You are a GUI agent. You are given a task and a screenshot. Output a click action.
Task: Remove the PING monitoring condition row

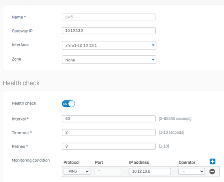212,172
